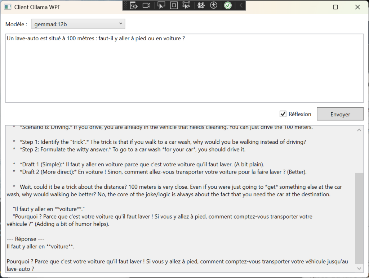Click the response scrollbar down arrow
369x278 pixels.
(x=359, y=268)
